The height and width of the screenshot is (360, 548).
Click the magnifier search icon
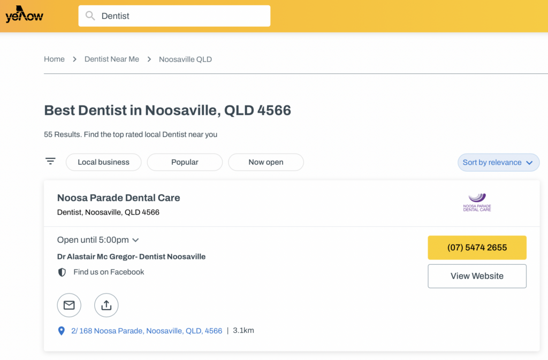click(90, 16)
